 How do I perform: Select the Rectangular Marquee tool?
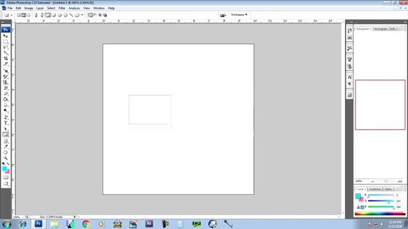coord(6,41)
